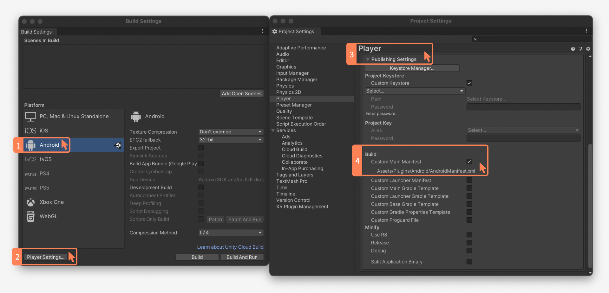Enable Split Application Binary checkbox
The width and height of the screenshot is (609, 293).
(469, 262)
